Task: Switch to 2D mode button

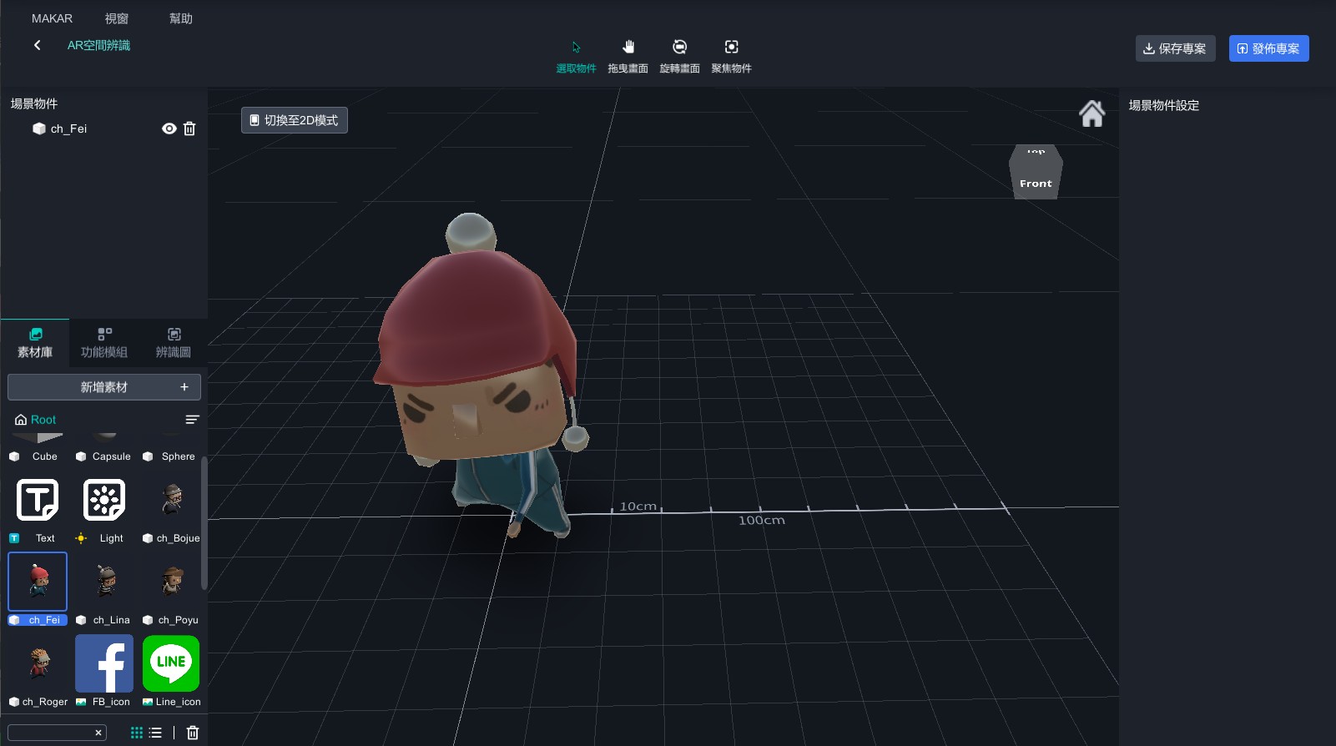Action: [295, 120]
